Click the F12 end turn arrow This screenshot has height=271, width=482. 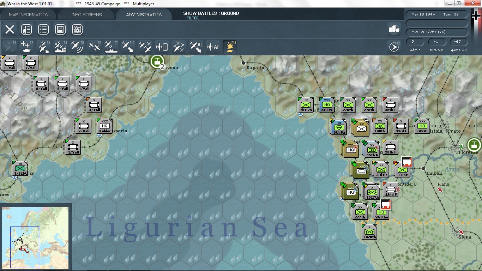tap(394, 47)
